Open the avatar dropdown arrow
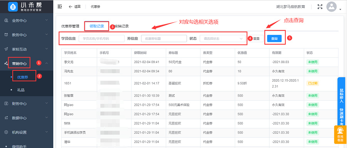Image resolution: width=347 pixels, height=148 pixels. tap(340, 9)
